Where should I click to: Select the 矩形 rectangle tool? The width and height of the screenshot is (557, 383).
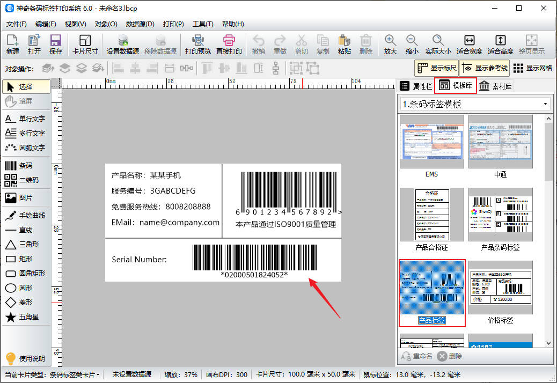[26, 259]
